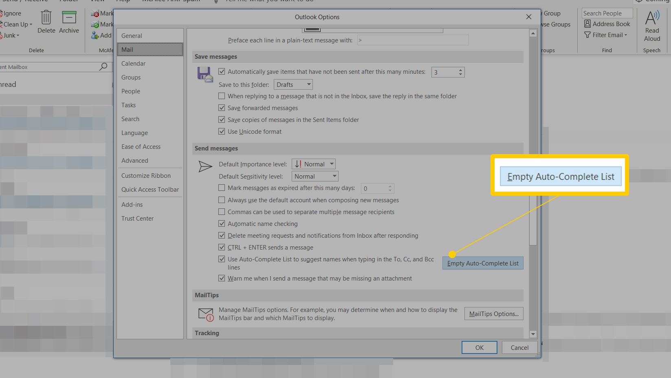
Task: Click the plain-text preface character field
Action: point(413,40)
